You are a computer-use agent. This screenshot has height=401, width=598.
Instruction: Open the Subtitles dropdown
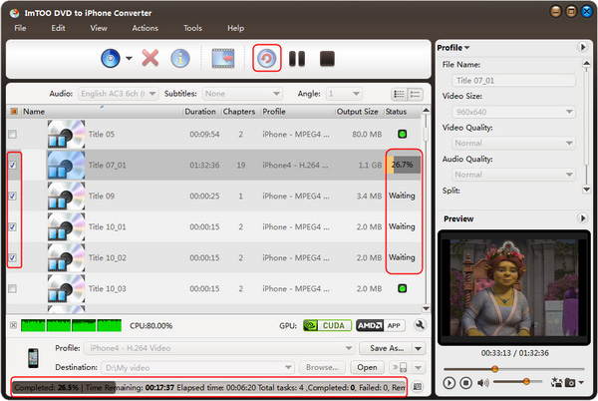242,94
